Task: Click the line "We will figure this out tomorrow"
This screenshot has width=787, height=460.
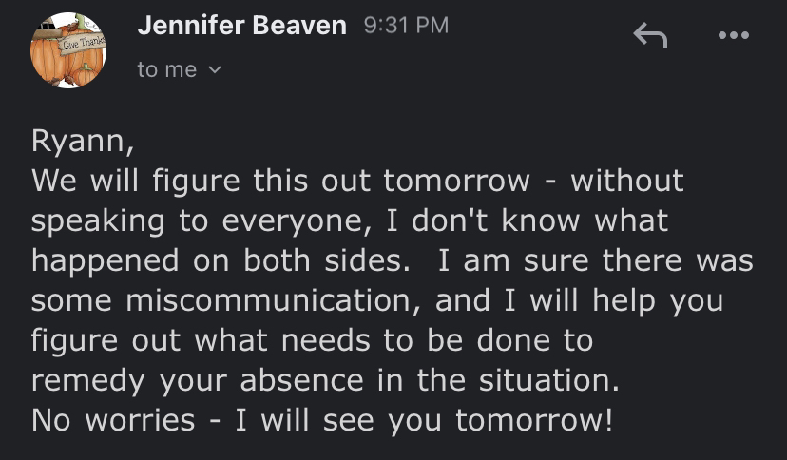Action: pyautogui.click(x=280, y=181)
